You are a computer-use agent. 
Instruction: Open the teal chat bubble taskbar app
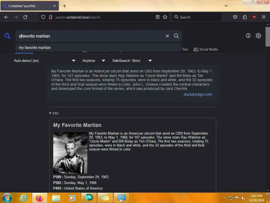tap(89, 198)
